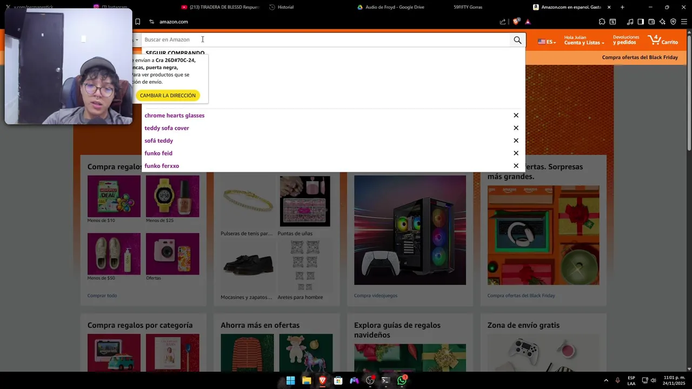Open the 'Menos de $25' watch thumbnail

click(172, 196)
